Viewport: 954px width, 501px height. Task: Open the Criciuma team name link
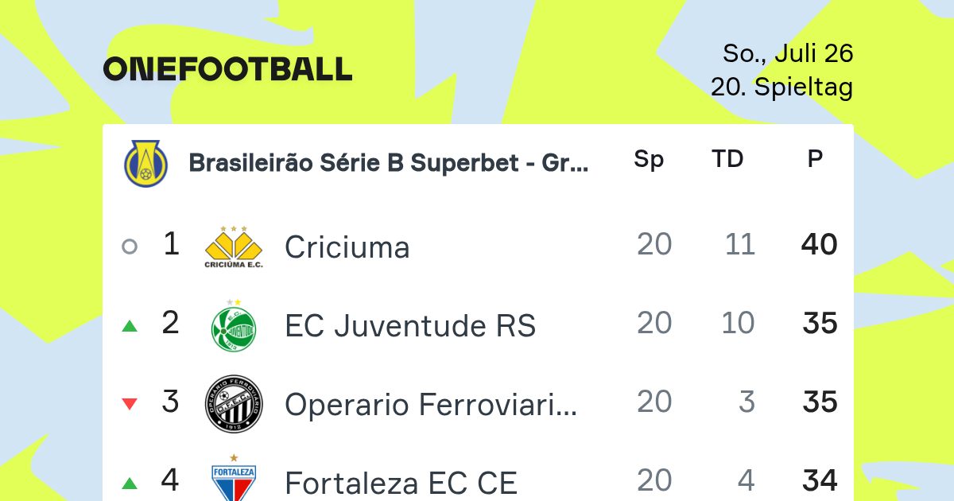click(347, 247)
